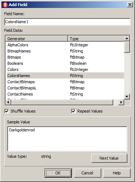135x182 pixels.
Task: Select the Bitmaps generator row
Action: tap(65, 57)
